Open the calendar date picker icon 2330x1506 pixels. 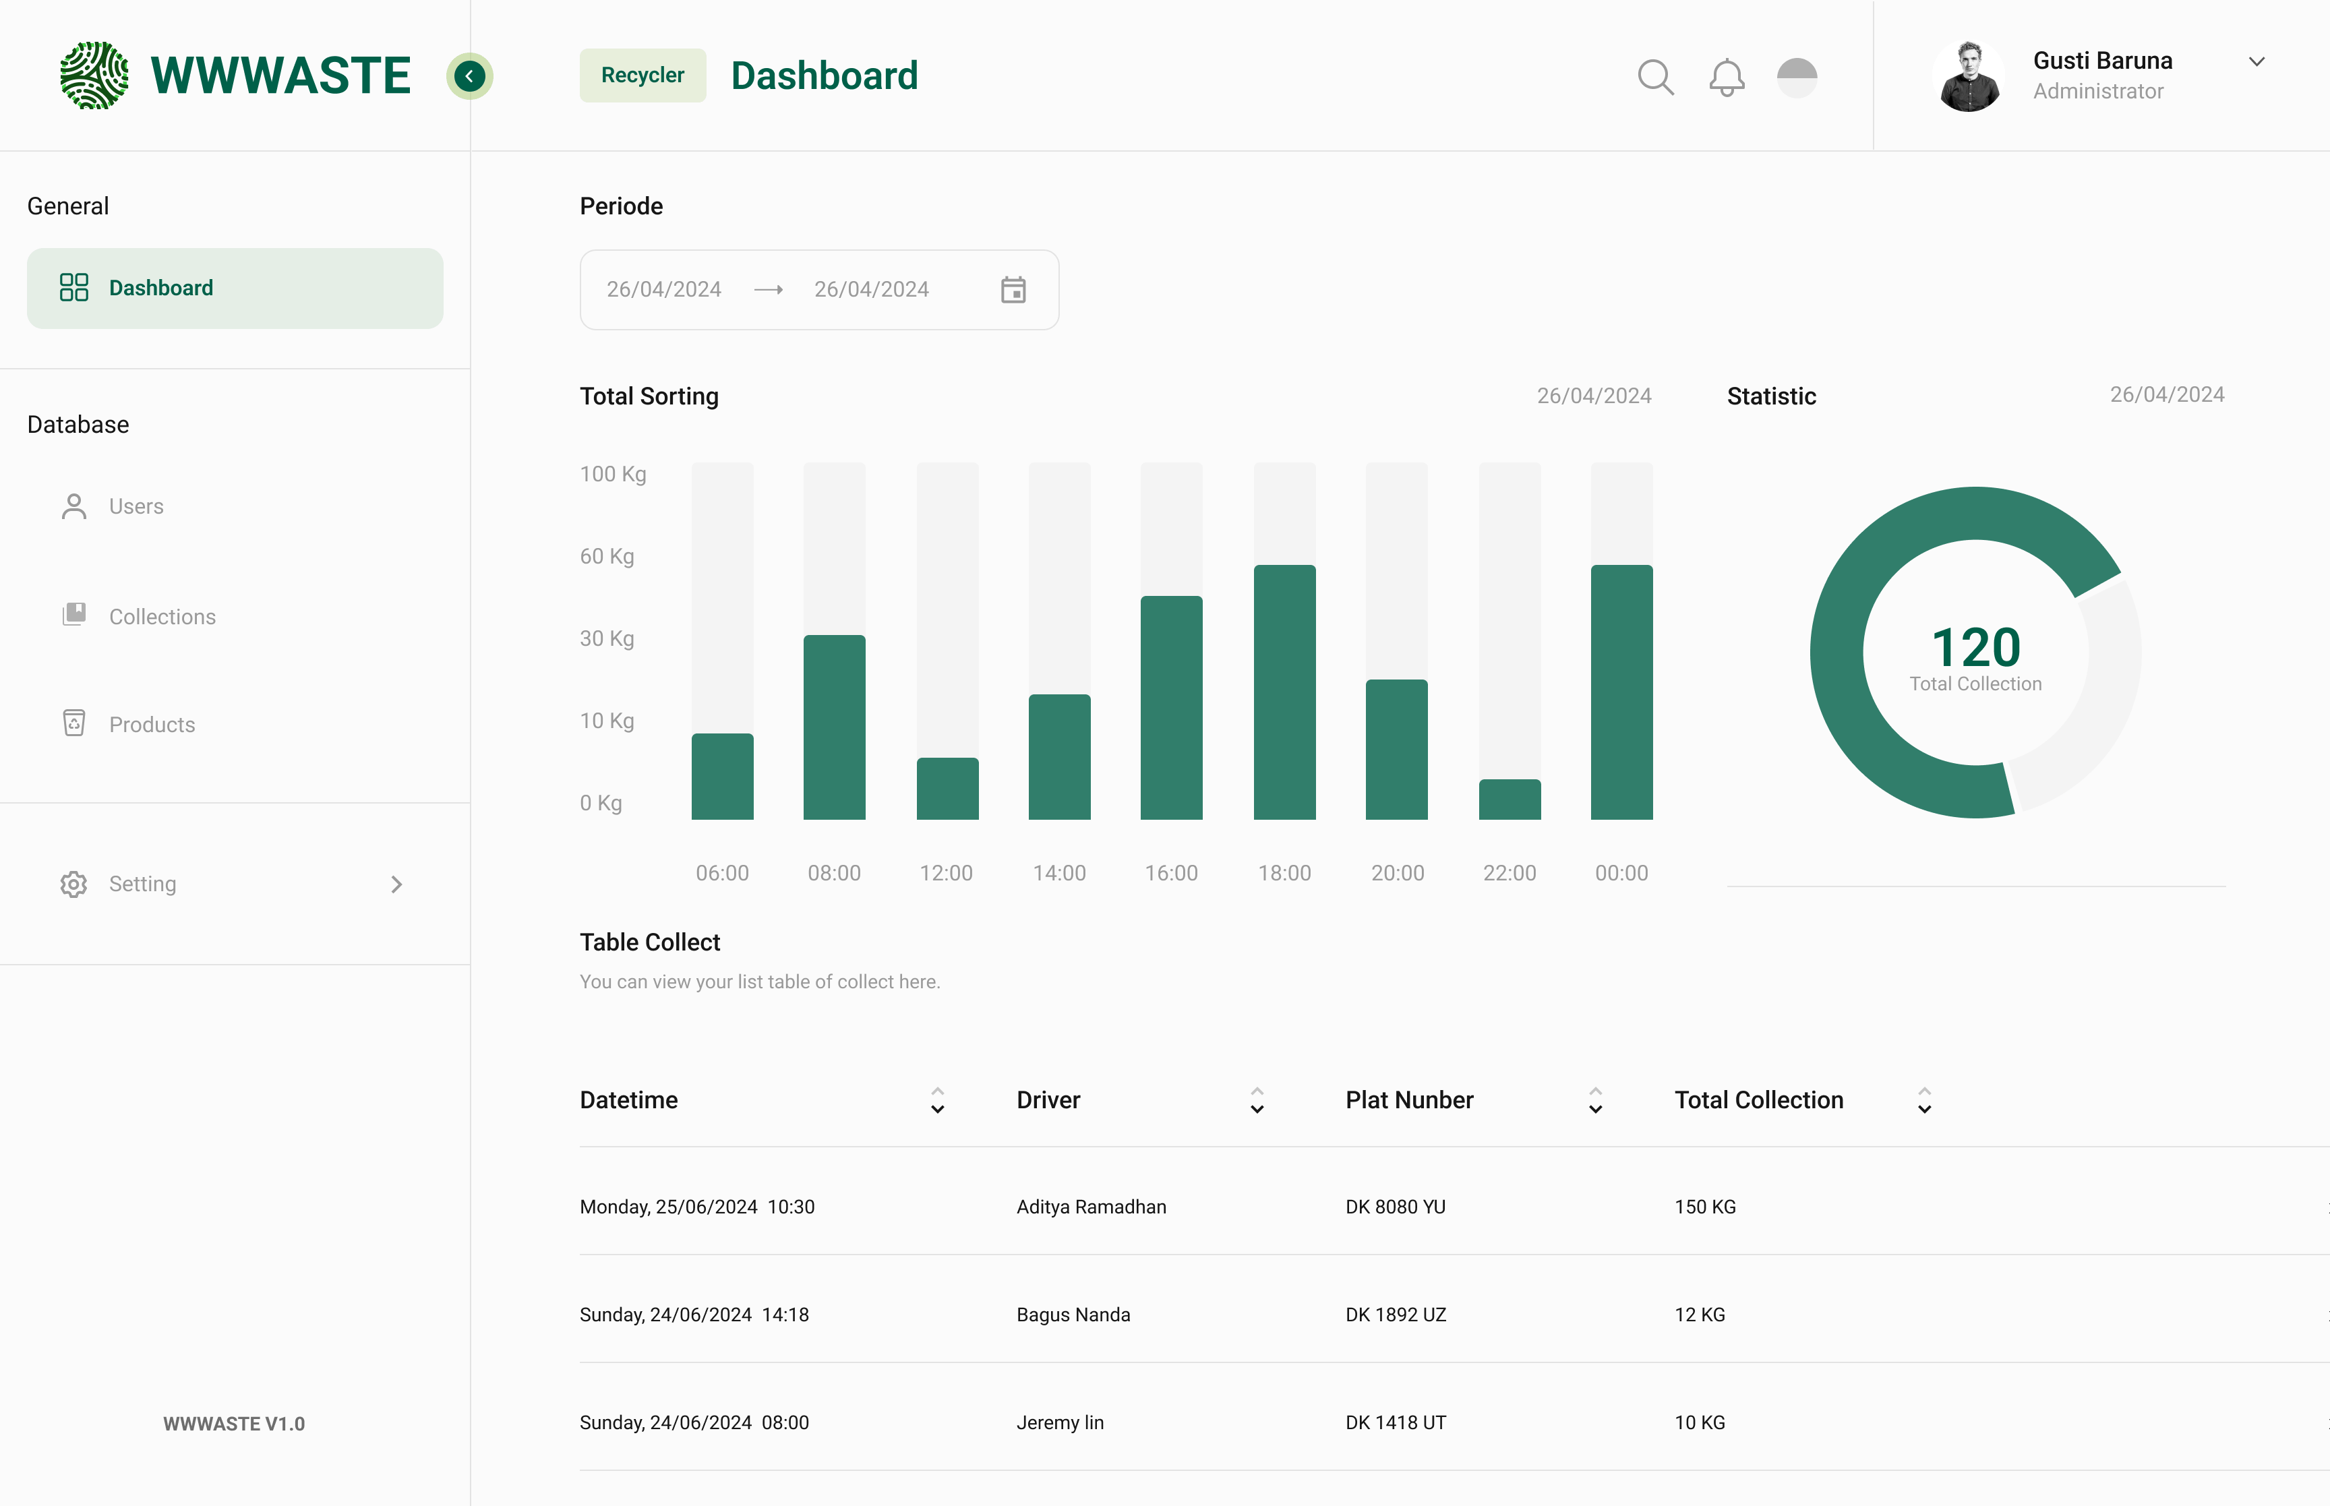tap(1014, 289)
